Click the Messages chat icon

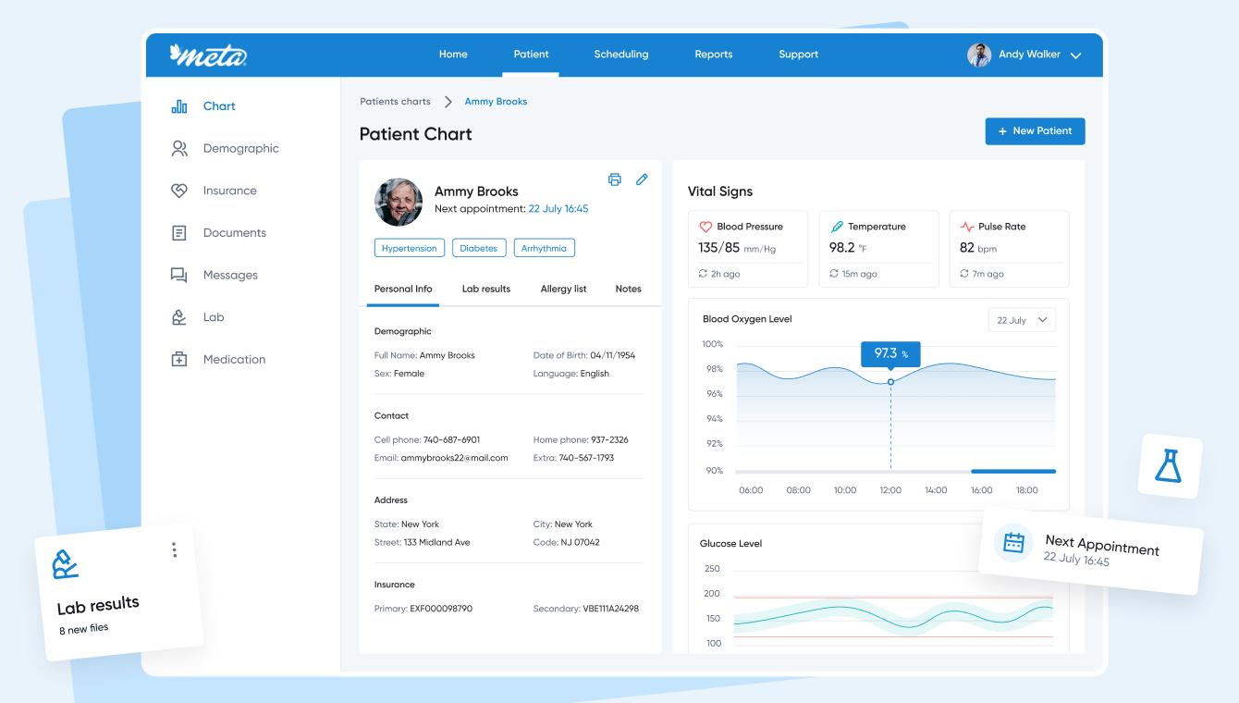click(179, 275)
